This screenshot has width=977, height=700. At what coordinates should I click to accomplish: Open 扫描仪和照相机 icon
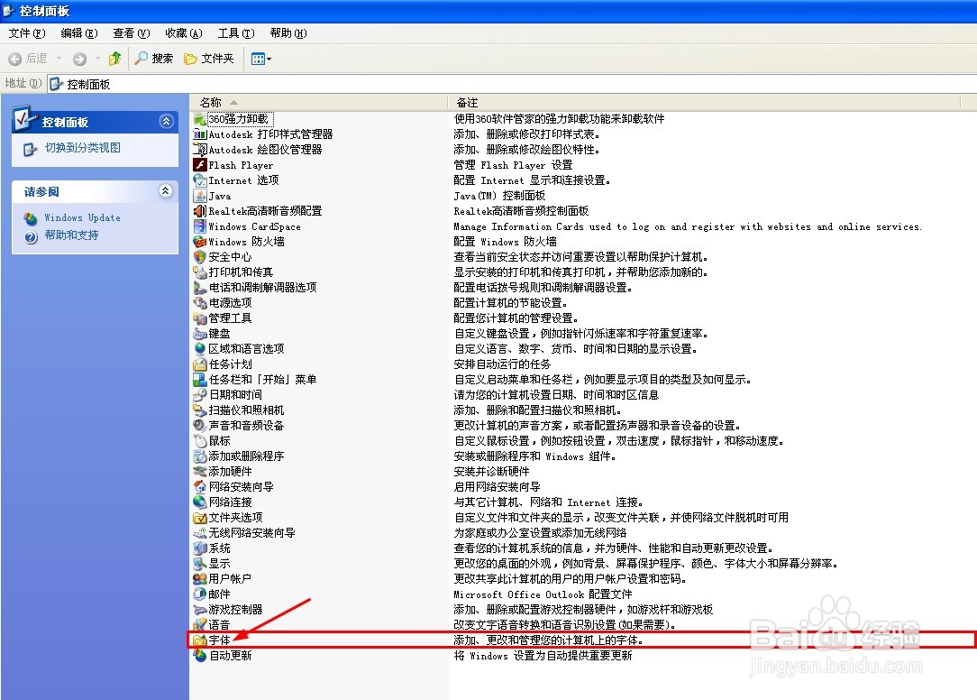[199, 410]
